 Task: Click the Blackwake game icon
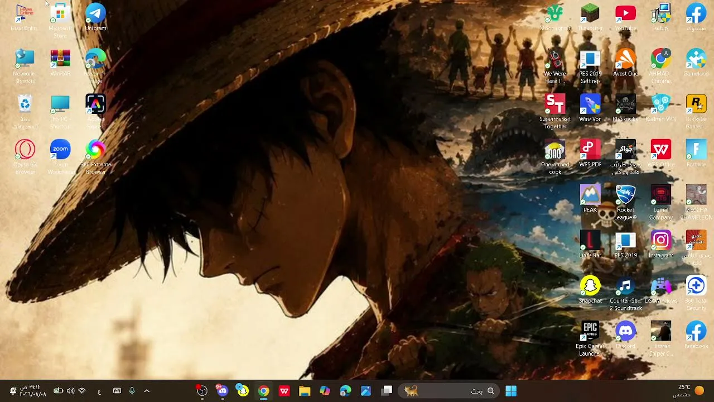point(625,108)
